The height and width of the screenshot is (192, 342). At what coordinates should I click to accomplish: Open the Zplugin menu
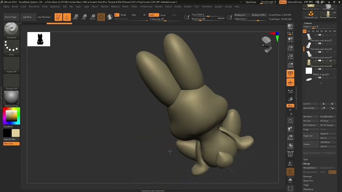(x=218, y=7)
